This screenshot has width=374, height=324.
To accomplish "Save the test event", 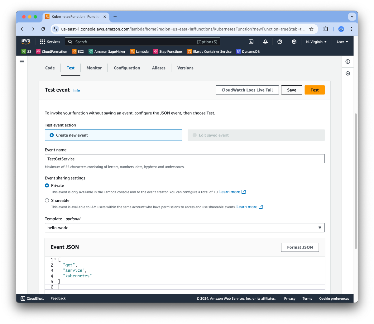I will [292, 90].
